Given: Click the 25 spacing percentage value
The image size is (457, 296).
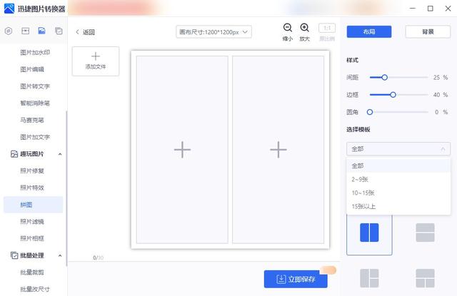Looking at the screenshot, I should click(x=436, y=78).
